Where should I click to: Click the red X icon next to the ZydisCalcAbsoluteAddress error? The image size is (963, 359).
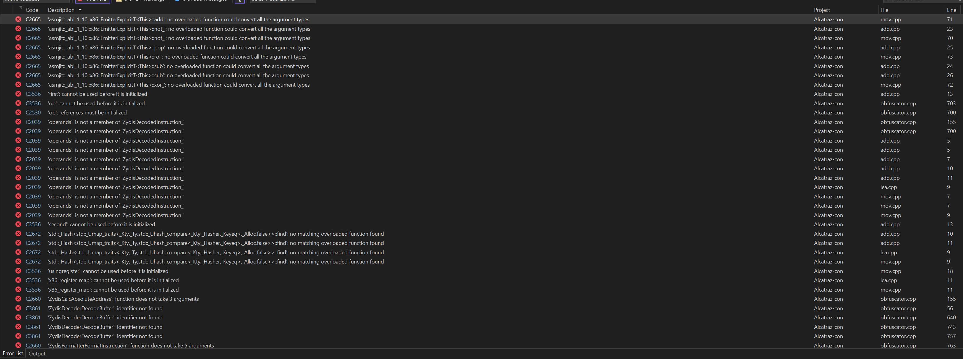tap(18, 299)
